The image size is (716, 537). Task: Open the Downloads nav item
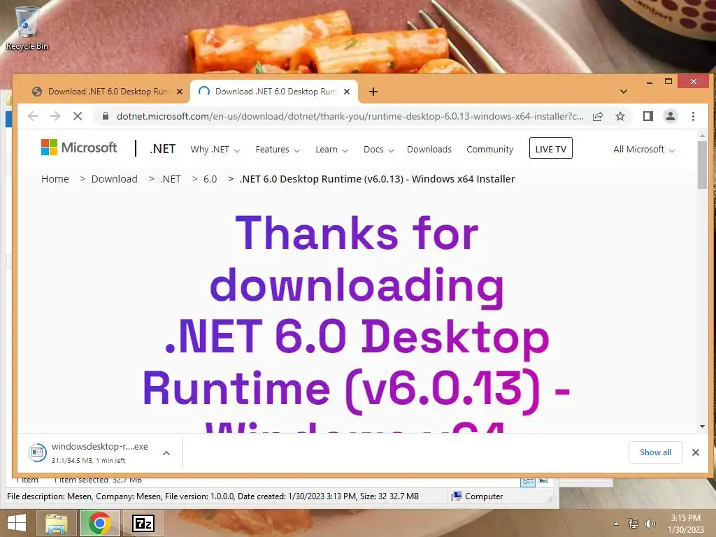tap(429, 150)
